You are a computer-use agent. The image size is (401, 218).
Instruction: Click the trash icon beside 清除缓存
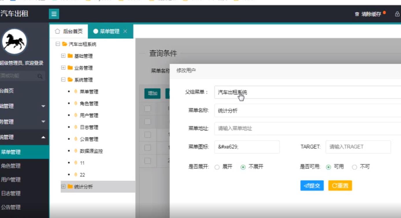click(357, 14)
